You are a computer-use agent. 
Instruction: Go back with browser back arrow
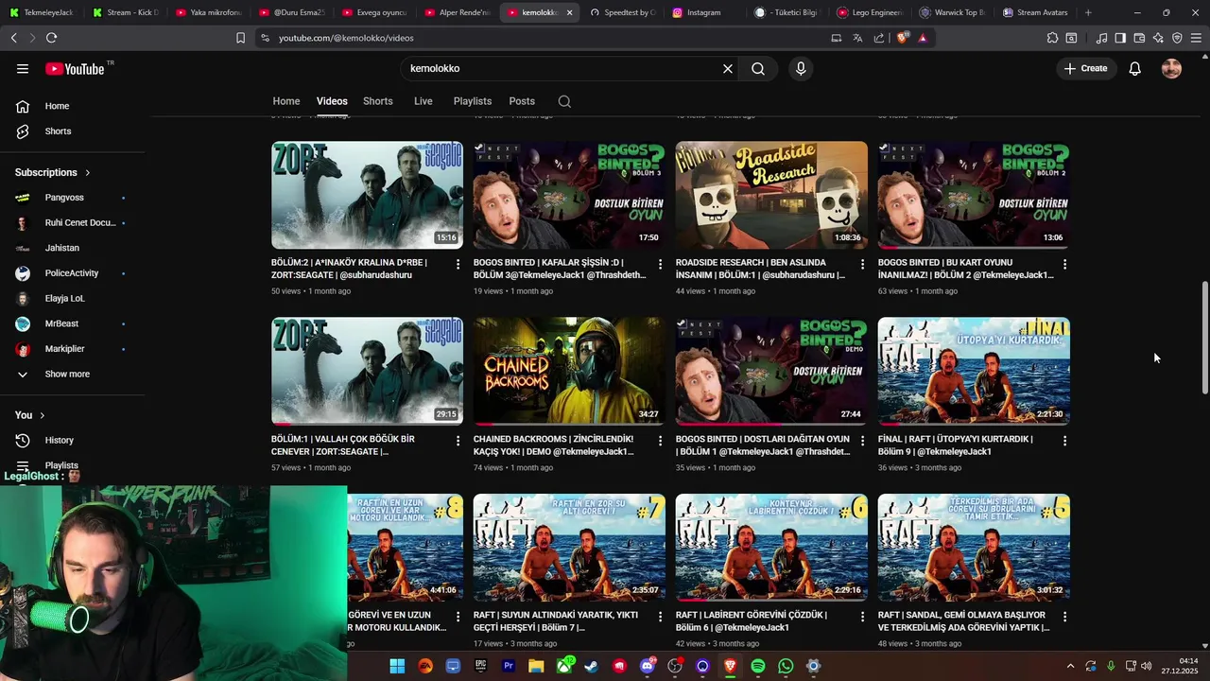(13, 38)
